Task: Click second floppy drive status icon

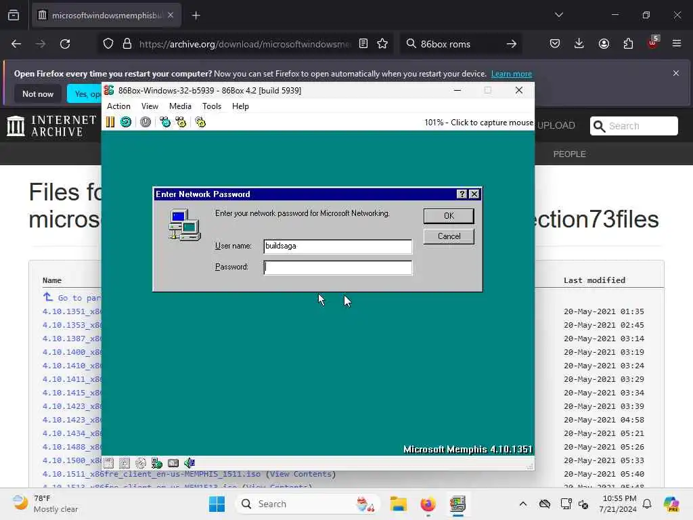Action: click(x=125, y=463)
